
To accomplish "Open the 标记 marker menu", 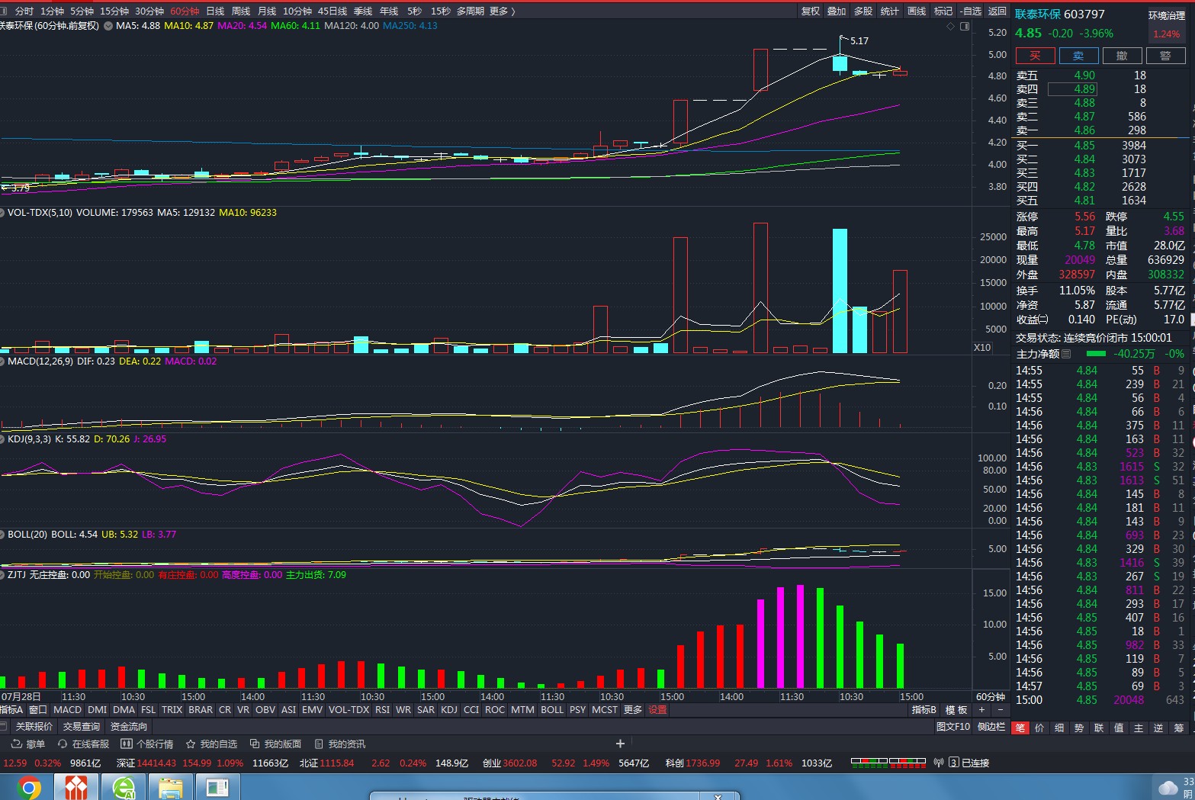I will coord(943,11).
